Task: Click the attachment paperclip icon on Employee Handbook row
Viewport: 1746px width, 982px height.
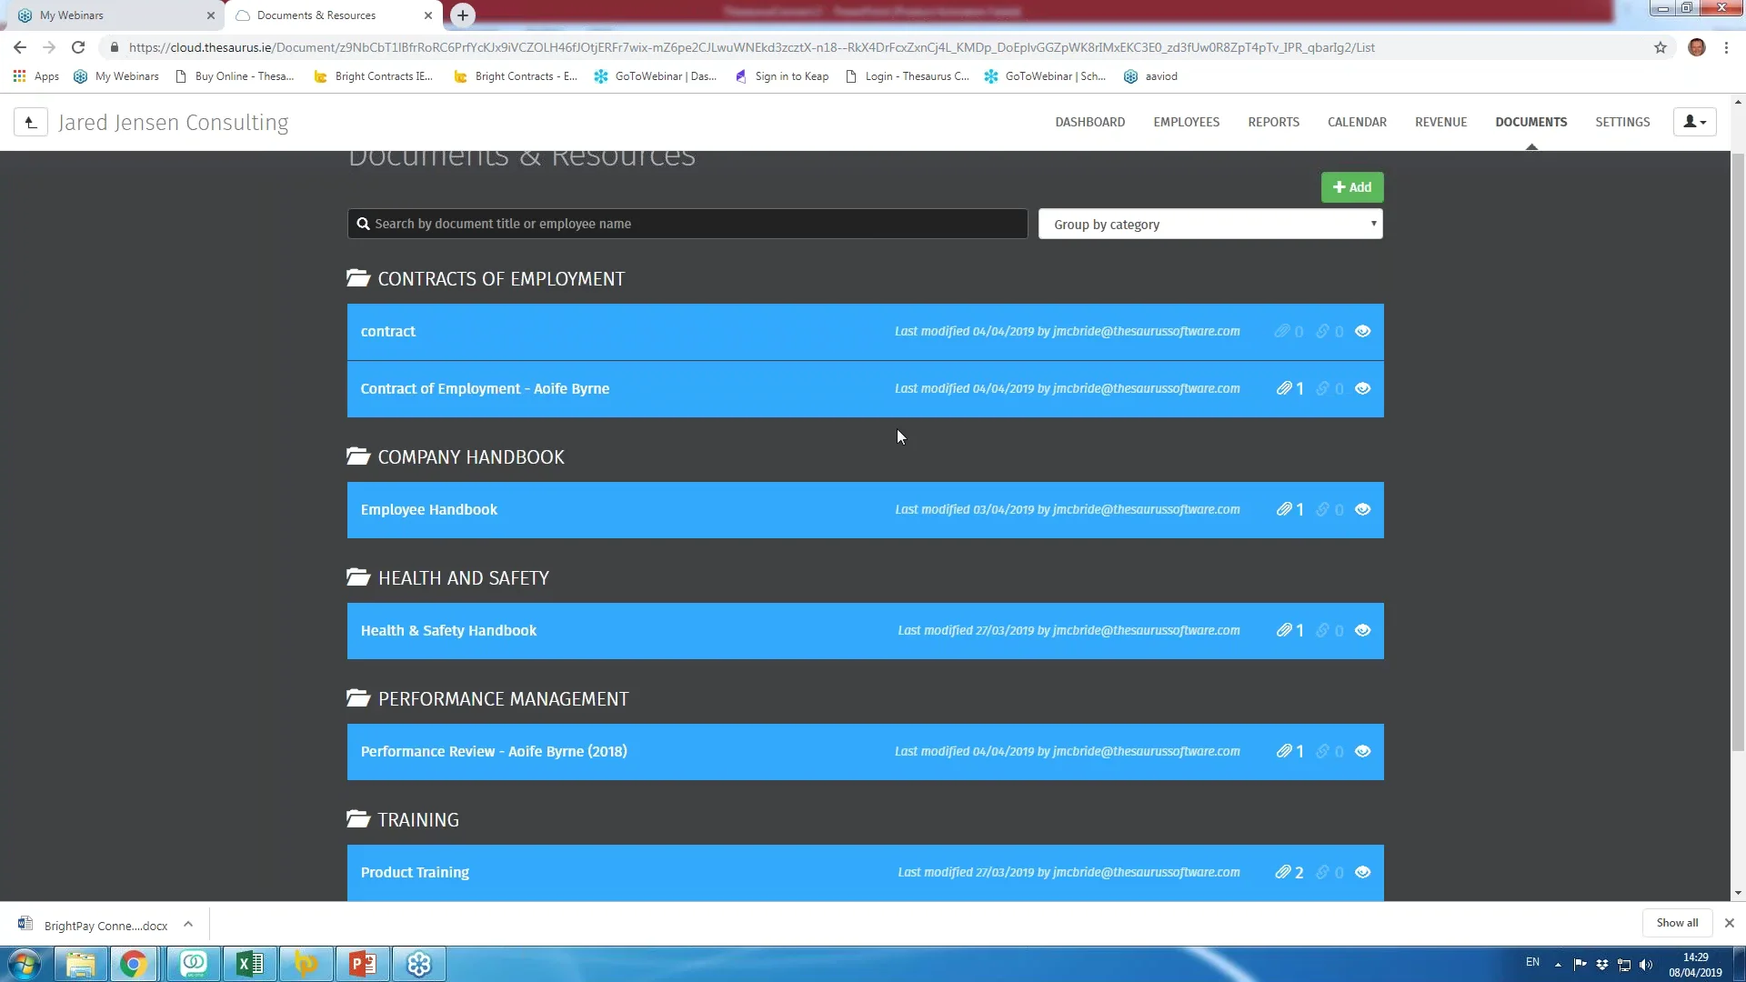Action: (x=1283, y=510)
